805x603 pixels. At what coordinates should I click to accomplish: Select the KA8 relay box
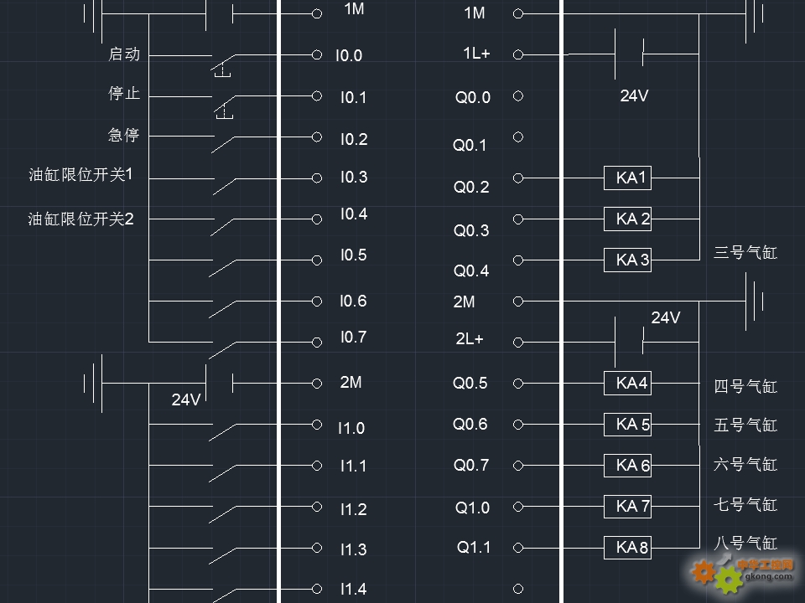coord(627,547)
